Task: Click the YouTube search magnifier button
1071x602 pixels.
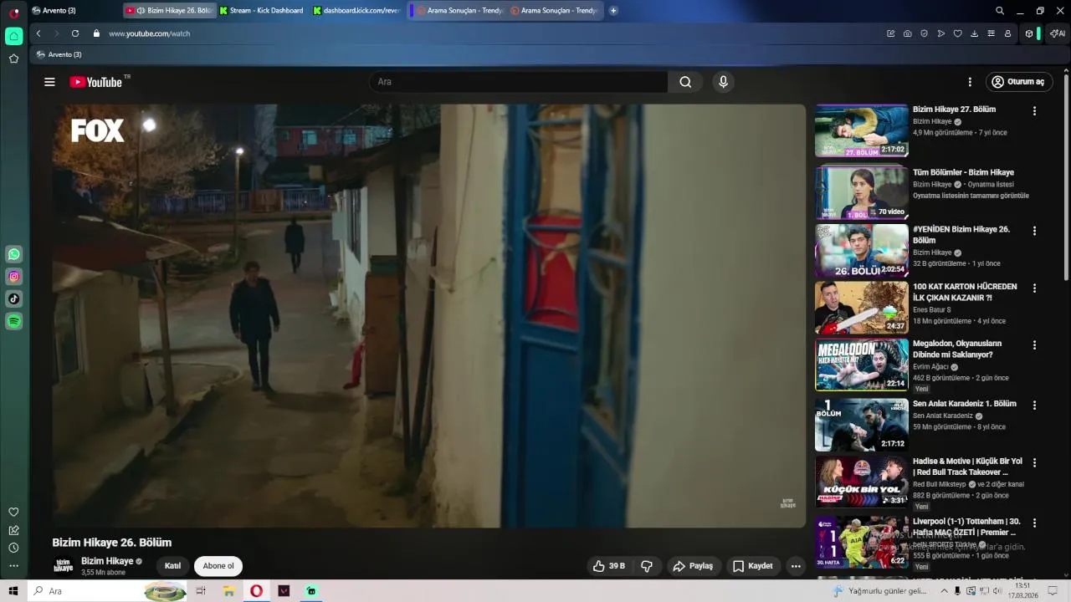Action: pyautogui.click(x=685, y=82)
